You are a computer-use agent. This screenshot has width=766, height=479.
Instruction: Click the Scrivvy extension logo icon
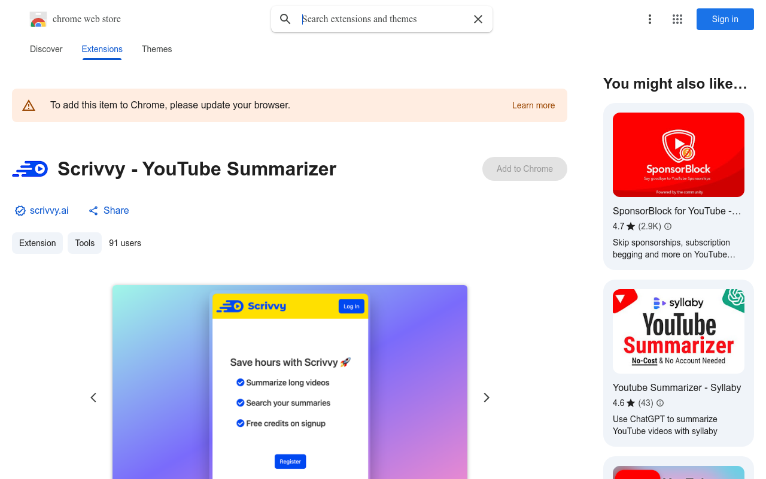(30, 169)
